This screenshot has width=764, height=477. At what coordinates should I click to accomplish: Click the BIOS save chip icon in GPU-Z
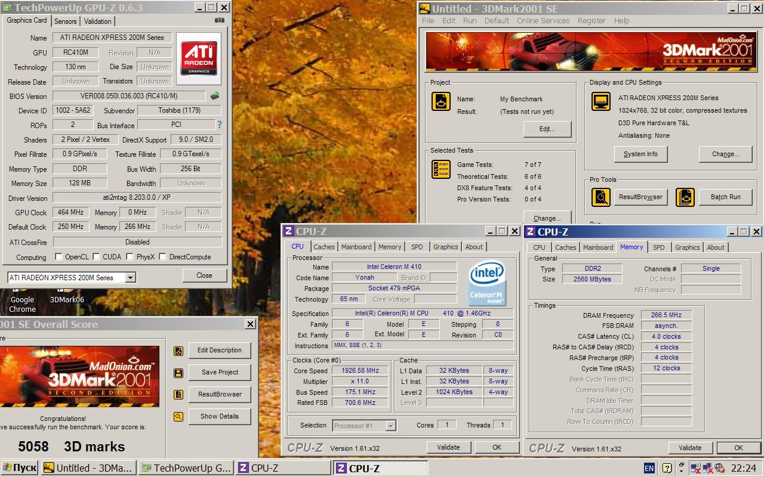(215, 95)
